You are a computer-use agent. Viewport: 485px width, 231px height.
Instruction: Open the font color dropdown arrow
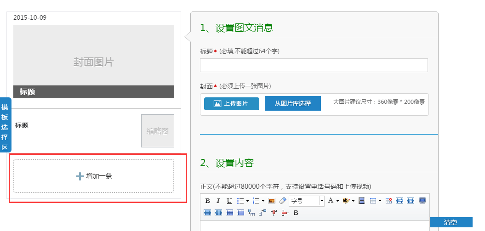337,201
